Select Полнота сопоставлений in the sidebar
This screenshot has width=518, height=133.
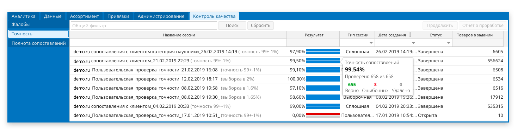(39, 43)
